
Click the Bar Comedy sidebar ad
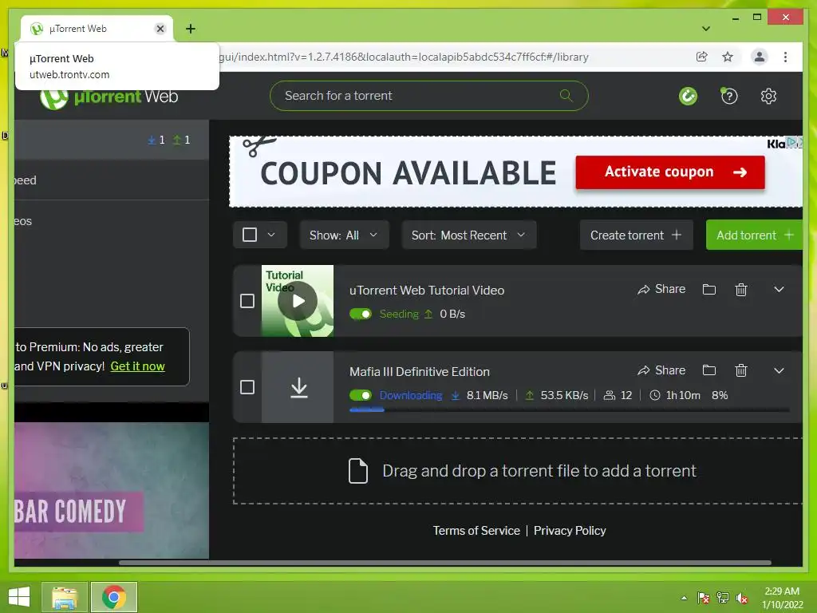112,490
